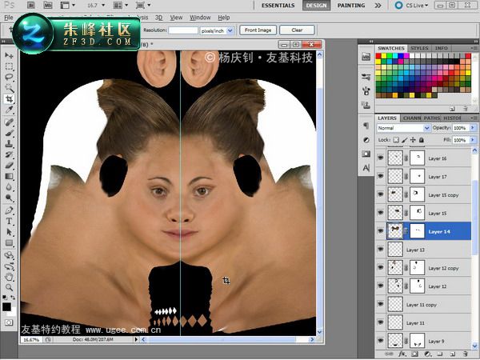Switch to the Design workspace
Viewport: 480px width, 360px height.
316,6
